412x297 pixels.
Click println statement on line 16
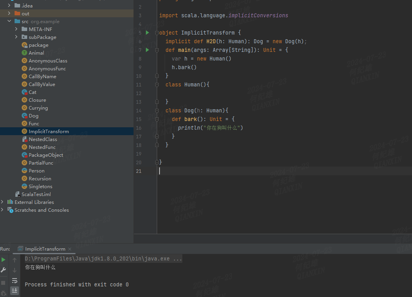point(210,128)
